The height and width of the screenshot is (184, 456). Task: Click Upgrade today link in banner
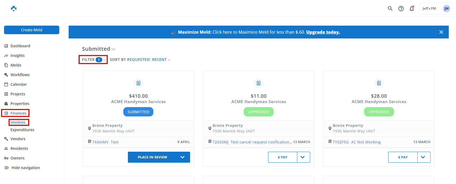[323, 32]
